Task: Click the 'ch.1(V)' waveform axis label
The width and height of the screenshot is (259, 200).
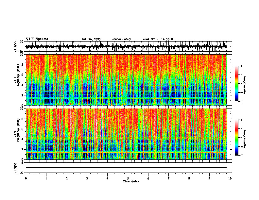Action: [x=16, y=46]
